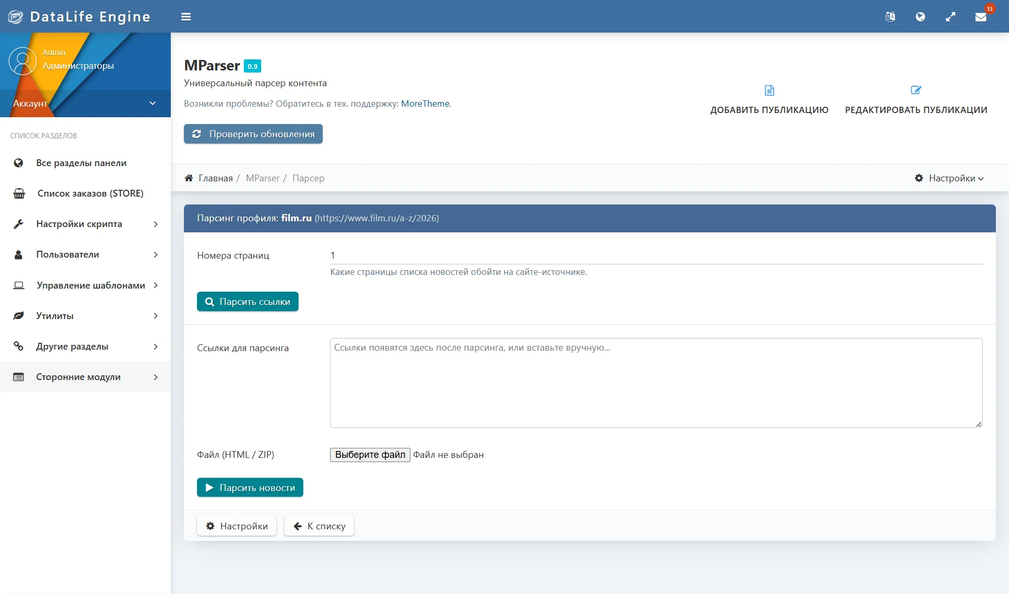Click the Add Publication document icon

[769, 90]
